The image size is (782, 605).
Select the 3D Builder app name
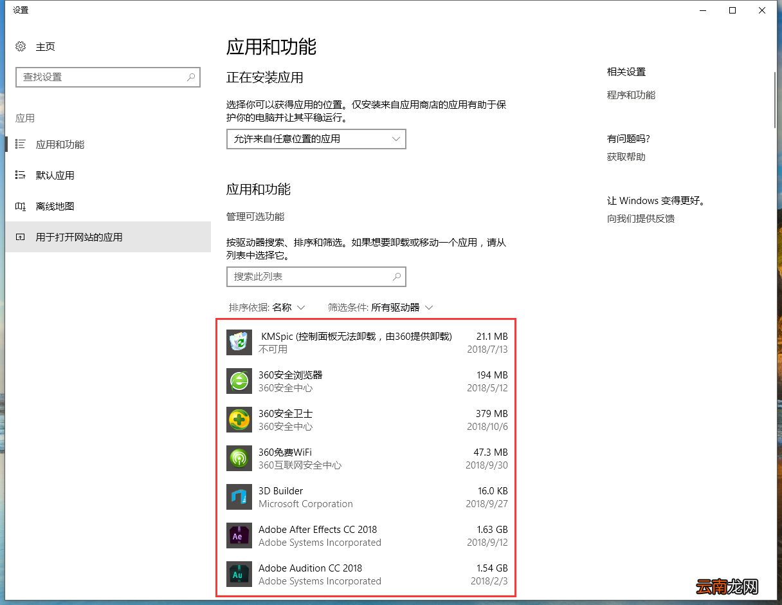tap(280, 491)
